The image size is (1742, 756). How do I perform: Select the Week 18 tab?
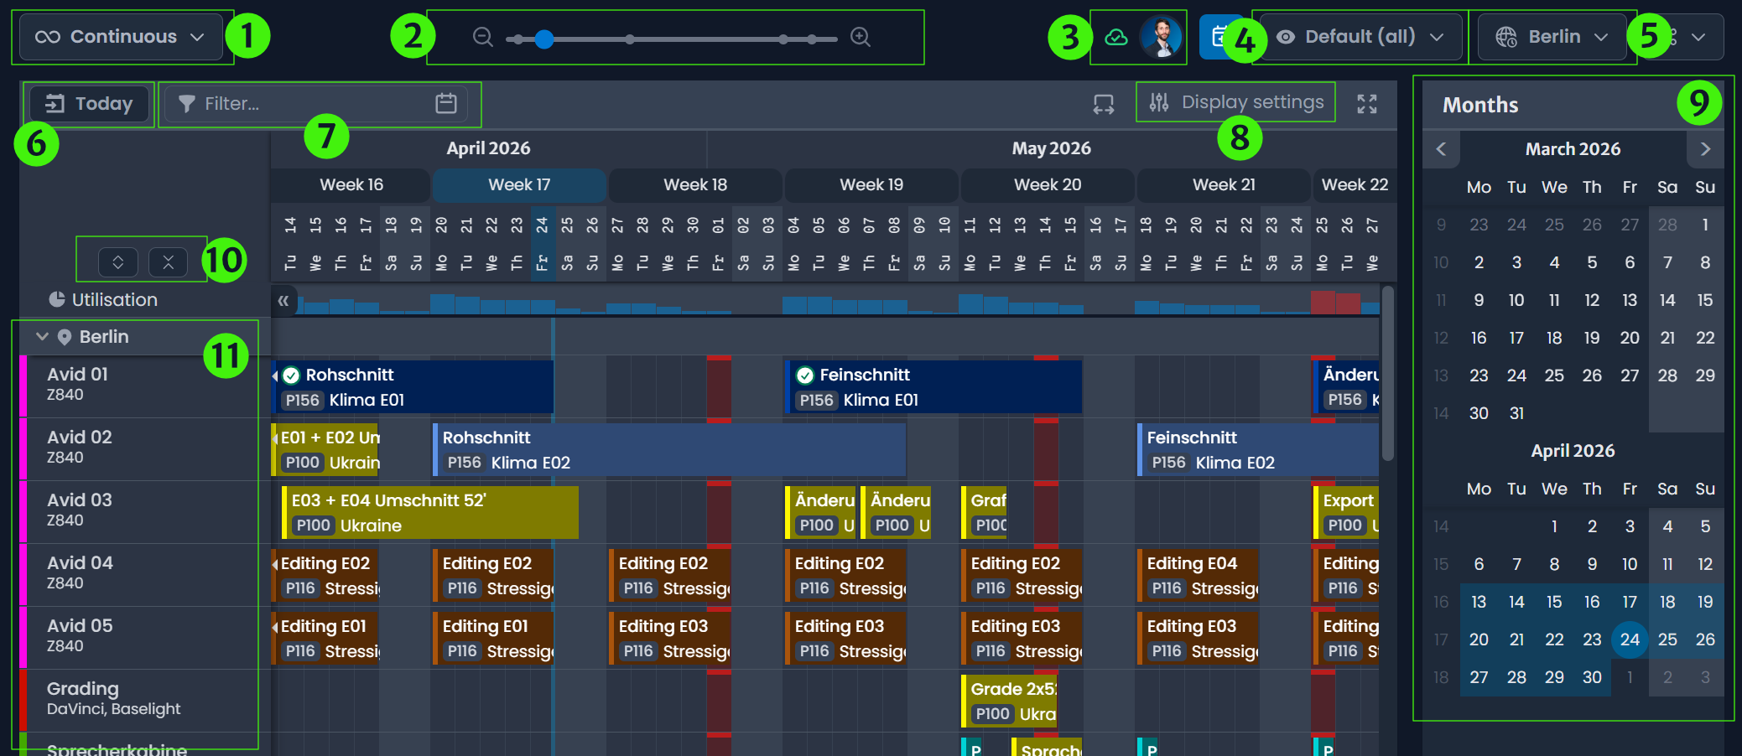695,184
